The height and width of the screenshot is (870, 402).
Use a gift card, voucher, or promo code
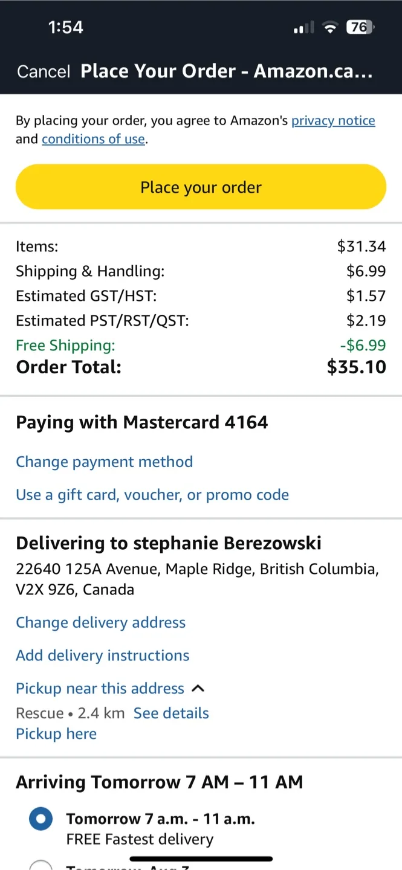point(152,495)
